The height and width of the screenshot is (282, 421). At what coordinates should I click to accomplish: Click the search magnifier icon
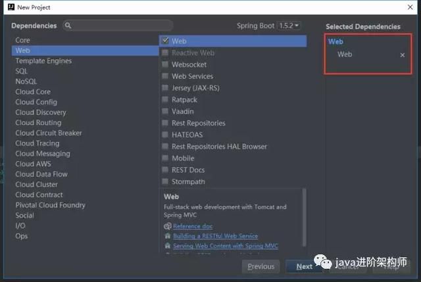click(68, 26)
